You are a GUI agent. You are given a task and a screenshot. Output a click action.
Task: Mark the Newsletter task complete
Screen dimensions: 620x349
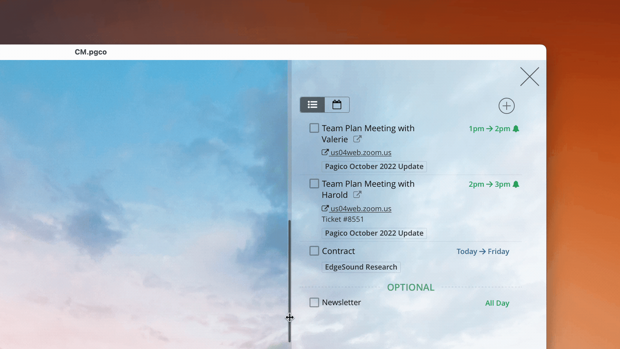(314, 302)
